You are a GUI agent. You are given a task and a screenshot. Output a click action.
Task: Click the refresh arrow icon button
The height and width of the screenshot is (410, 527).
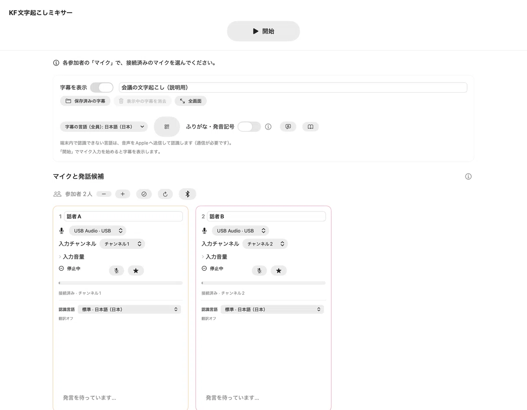pos(165,194)
